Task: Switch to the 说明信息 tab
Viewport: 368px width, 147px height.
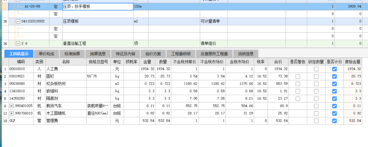Action: tap(246, 54)
